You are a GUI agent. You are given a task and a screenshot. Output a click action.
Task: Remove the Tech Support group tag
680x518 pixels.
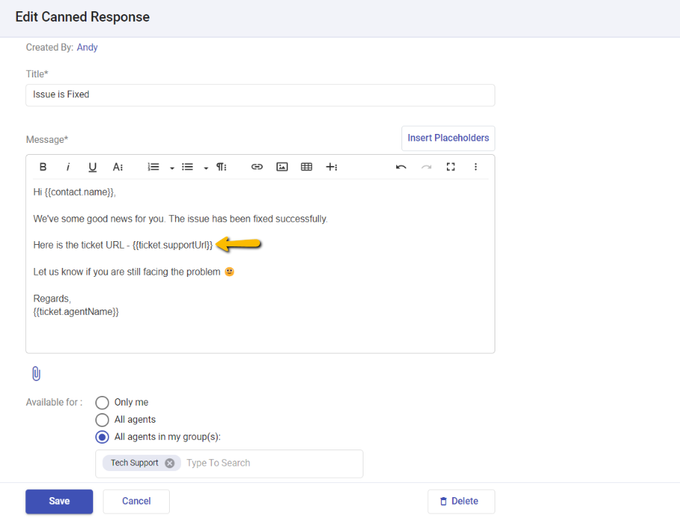170,463
